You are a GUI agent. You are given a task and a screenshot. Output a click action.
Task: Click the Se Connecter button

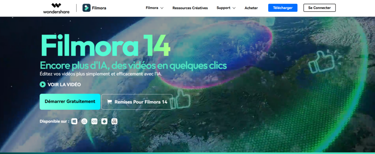pyautogui.click(x=319, y=8)
